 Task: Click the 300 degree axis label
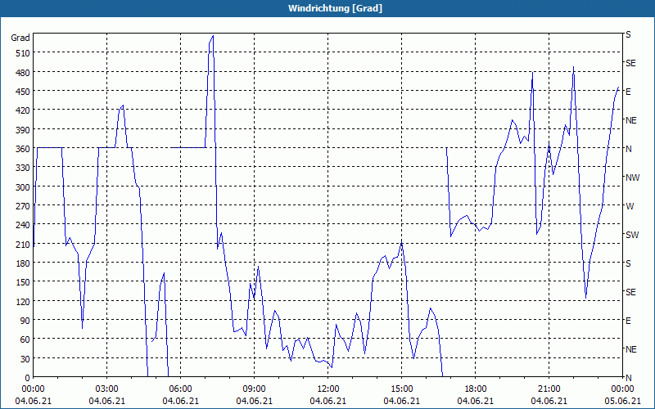click(23, 187)
